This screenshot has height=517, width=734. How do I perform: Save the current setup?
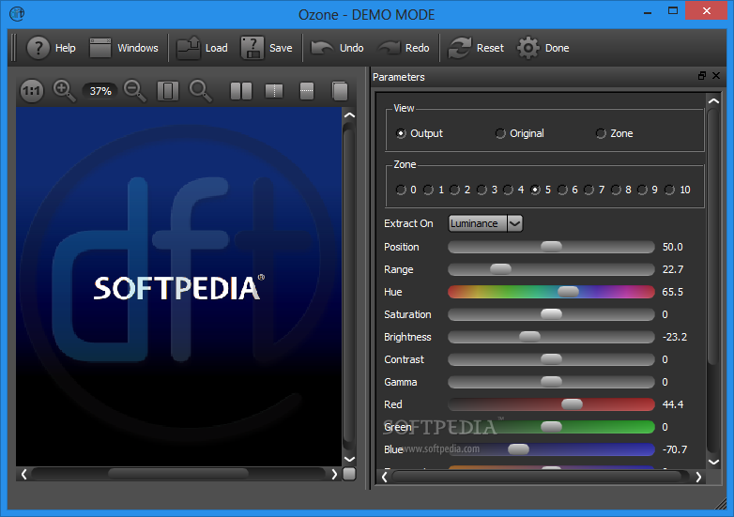[267, 48]
